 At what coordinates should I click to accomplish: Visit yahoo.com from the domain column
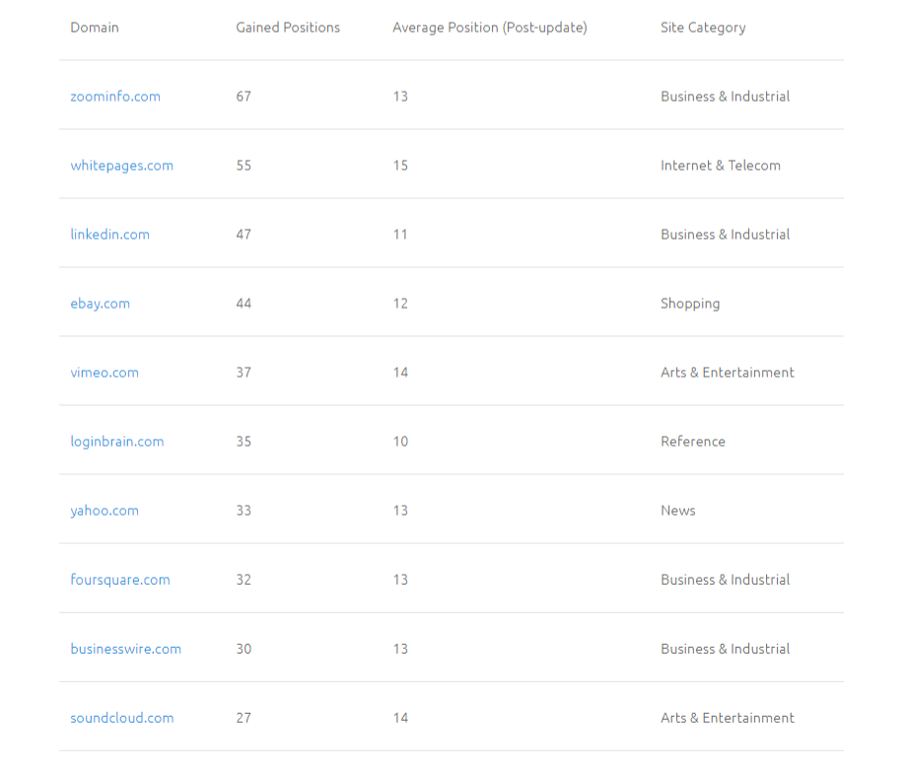point(105,511)
